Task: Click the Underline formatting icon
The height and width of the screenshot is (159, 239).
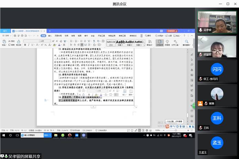Action: (32, 45)
